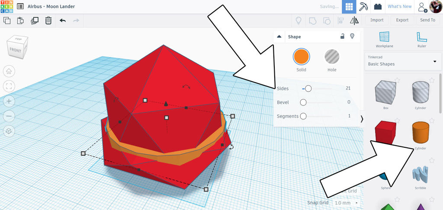443x210 pixels.
Task: Click the Sides value 21 field
Action: [348, 88]
